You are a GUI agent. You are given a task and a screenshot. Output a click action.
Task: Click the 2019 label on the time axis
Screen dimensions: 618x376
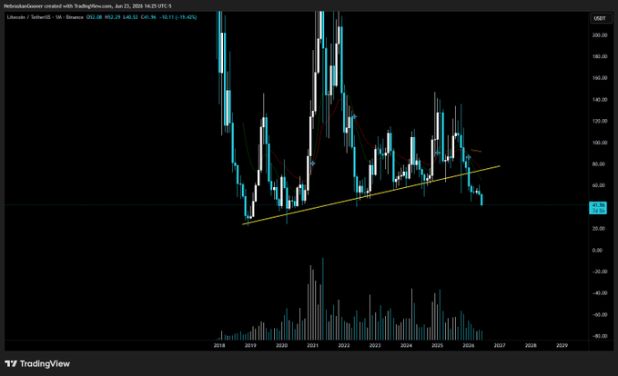[250, 345]
